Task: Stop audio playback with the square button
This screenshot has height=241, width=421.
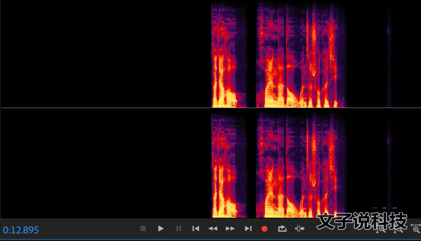Action: (x=143, y=229)
